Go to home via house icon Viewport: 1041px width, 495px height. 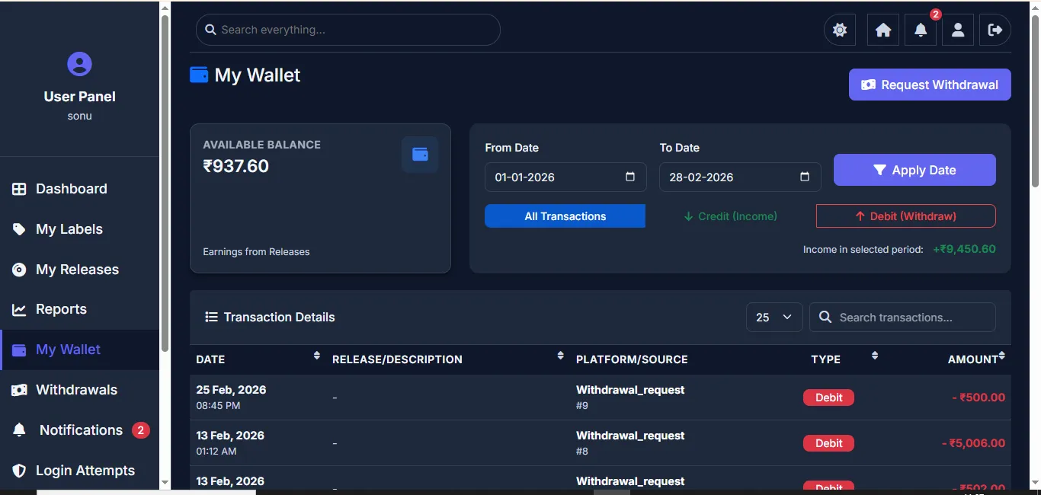[883, 30]
